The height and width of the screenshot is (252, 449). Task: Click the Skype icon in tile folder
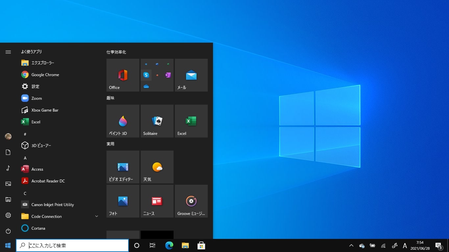146,75
